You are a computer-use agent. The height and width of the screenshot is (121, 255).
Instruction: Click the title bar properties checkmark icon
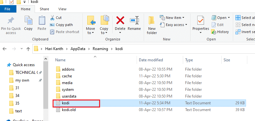click(x=12, y=2)
